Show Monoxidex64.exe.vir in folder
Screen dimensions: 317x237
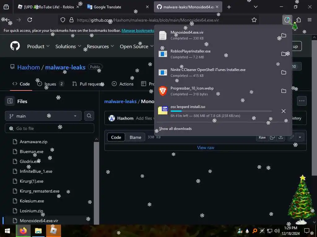pyautogui.click(x=284, y=35)
